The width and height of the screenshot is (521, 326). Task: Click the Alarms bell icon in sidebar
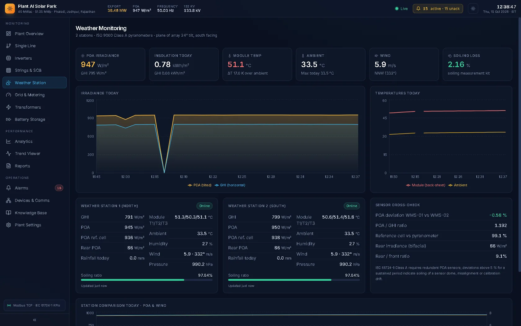tap(9, 188)
